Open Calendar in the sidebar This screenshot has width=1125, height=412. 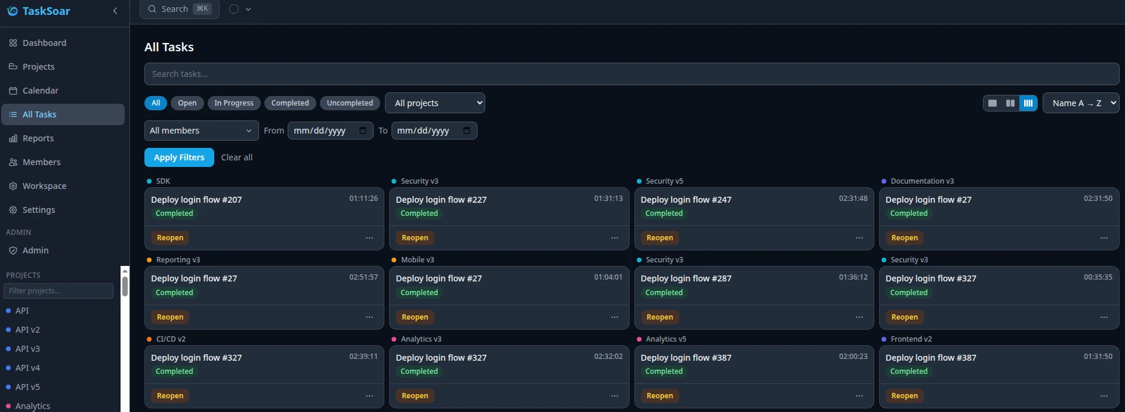pyautogui.click(x=63, y=91)
